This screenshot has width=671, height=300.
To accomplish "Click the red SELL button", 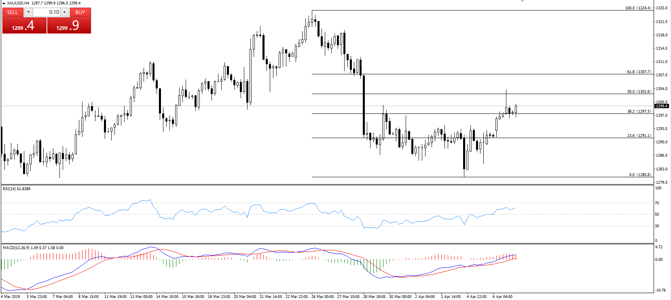I will pos(13,12).
